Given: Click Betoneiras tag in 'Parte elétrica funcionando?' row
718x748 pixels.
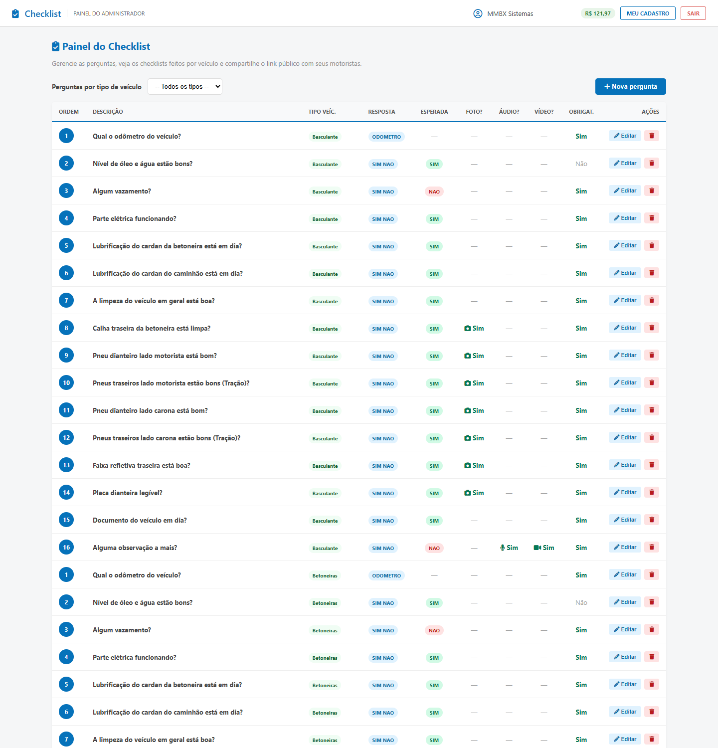Looking at the screenshot, I should click(x=325, y=658).
